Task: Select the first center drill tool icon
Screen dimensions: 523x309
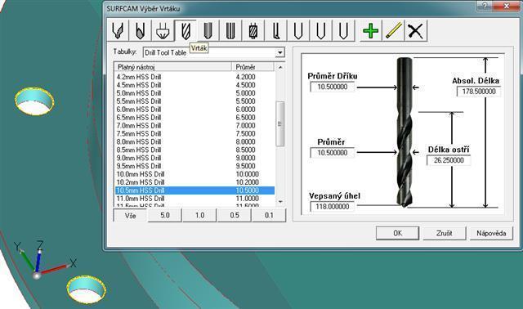Action: (118, 31)
